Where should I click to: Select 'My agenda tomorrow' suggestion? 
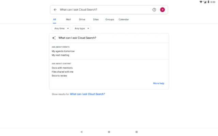63,51
